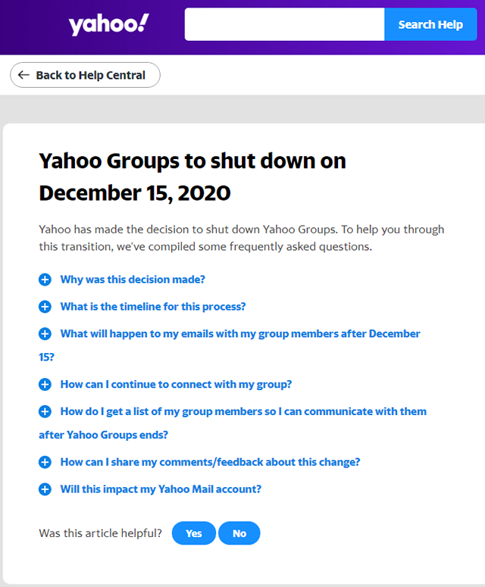Mark article as helpful with Yes
The height and width of the screenshot is (587, 485).
coord(194,533)
